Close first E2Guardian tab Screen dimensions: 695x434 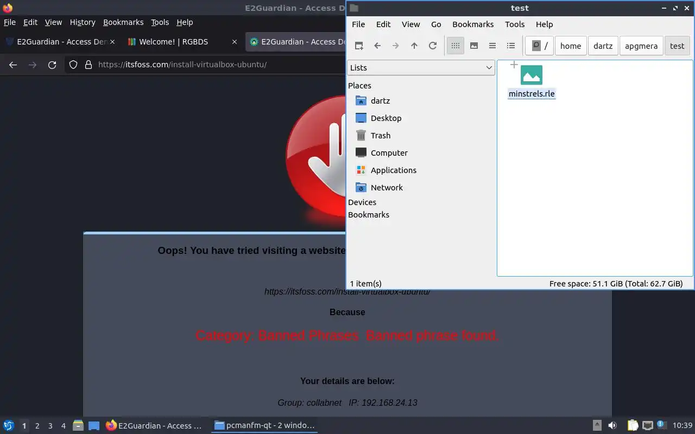point(112,42)
